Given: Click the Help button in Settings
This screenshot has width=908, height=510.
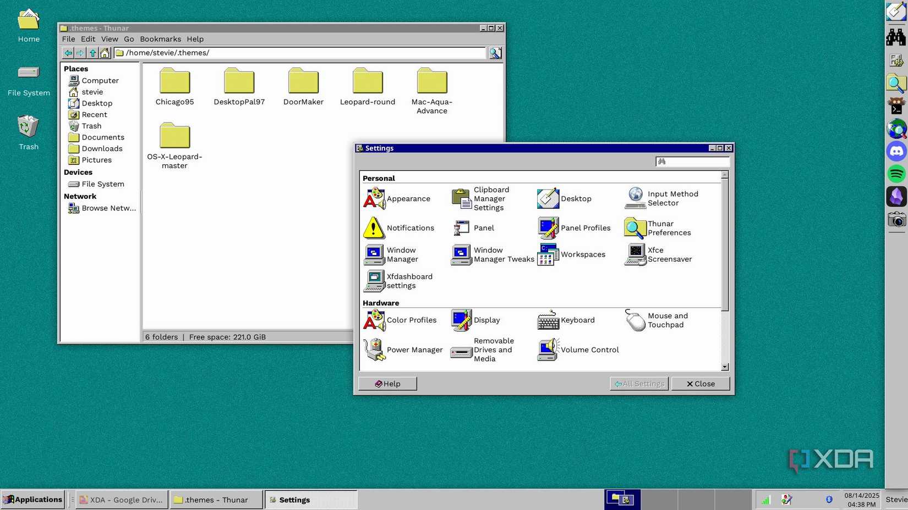Looking at the screenshot, I should tap(387, 384).
